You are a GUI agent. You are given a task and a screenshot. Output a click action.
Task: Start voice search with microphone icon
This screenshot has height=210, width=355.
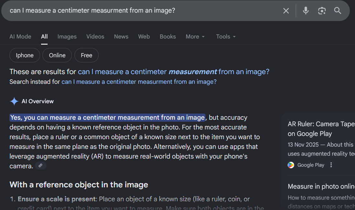pos(305,11)
